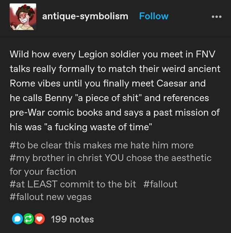Viewport: 231px width, 233px height.
Task: Click the word FNV in the post
Action: coord(205,54)
